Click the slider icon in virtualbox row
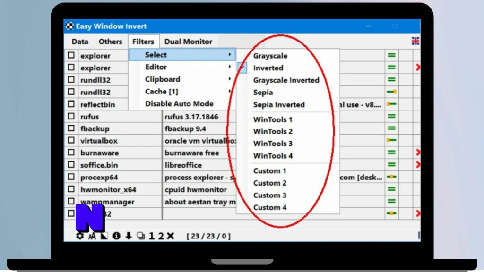 391,140
